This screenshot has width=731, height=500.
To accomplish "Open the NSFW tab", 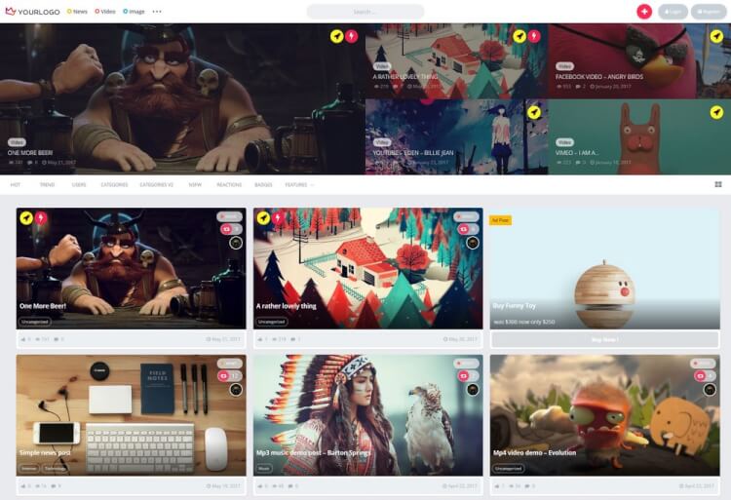I will click(x=195, y=185).
